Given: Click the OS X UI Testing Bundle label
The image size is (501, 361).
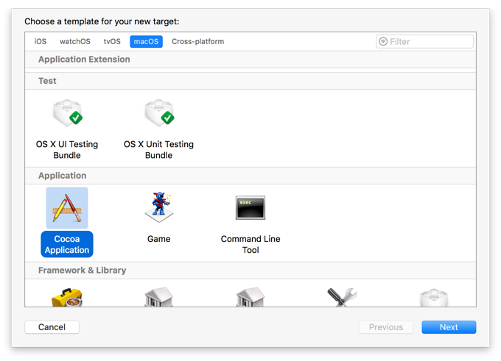Looking at the screenshot, I should coord(67,149).
